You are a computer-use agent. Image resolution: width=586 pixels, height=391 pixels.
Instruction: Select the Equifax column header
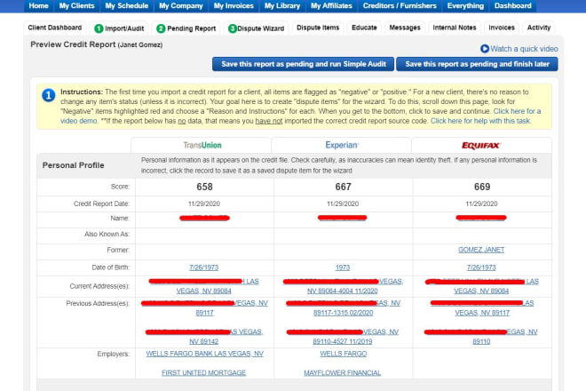481,145
